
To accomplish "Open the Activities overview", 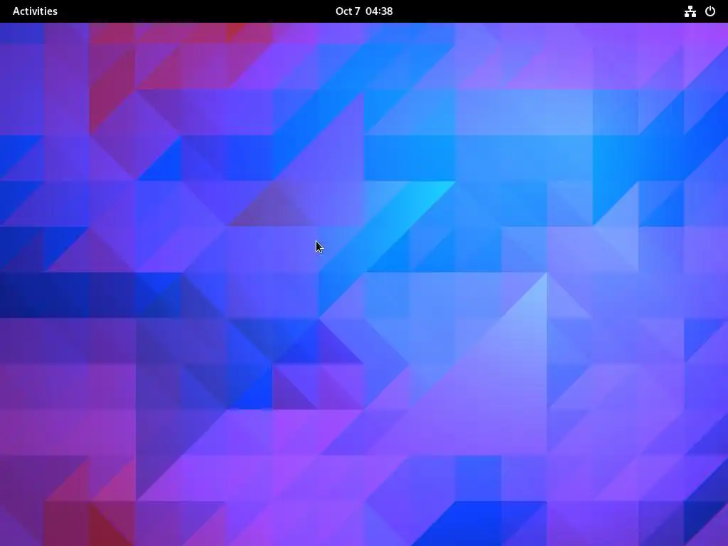I will tap(35, 11).
